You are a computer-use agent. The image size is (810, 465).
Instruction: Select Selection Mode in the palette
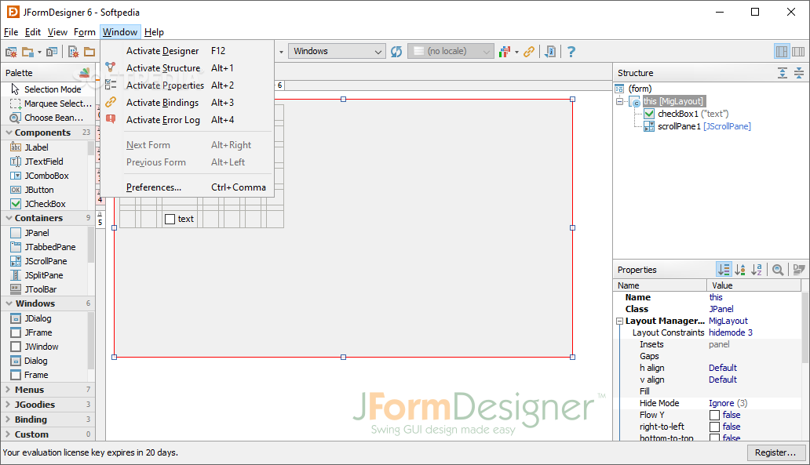tap(47, 89)
